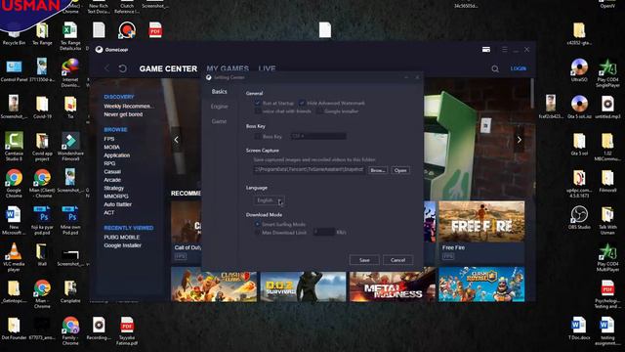Enable voice chat with friends checkbox

click(x=258, y=110)
